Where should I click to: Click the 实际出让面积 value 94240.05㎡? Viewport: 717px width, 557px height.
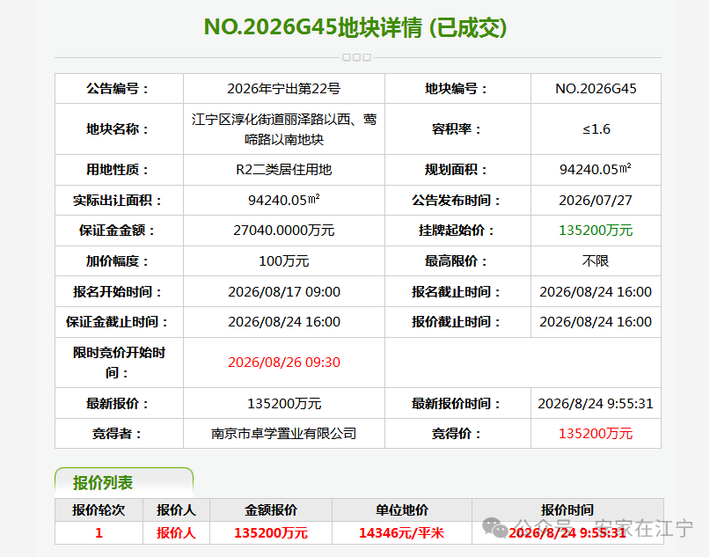(x=284, y=201)
